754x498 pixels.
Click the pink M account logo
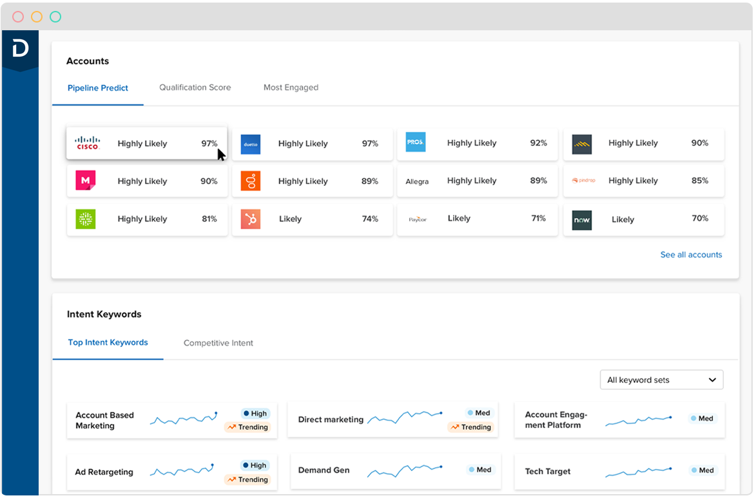tap(85, 181)
